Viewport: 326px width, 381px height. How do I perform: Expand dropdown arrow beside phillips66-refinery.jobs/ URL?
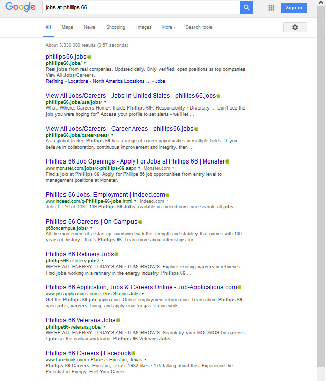102,261
